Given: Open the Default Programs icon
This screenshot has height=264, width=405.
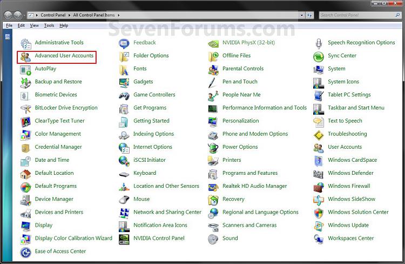Looking at the screenshot, I should pos(26,187).
